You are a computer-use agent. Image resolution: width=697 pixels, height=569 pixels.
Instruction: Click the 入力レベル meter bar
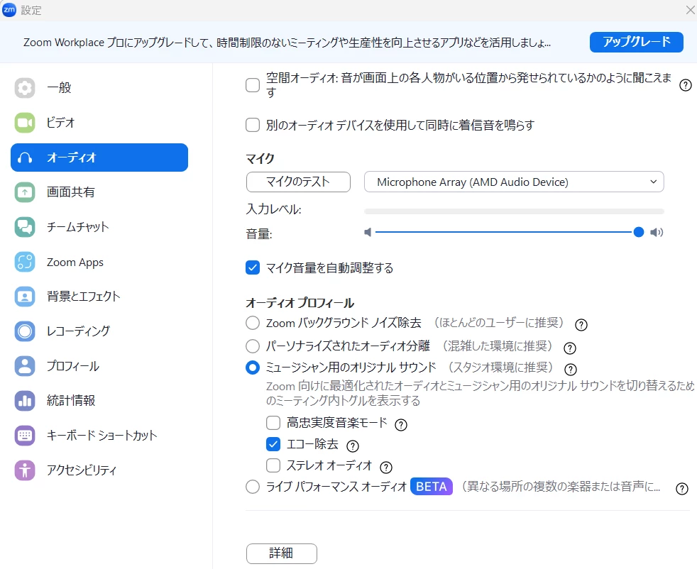514,211
